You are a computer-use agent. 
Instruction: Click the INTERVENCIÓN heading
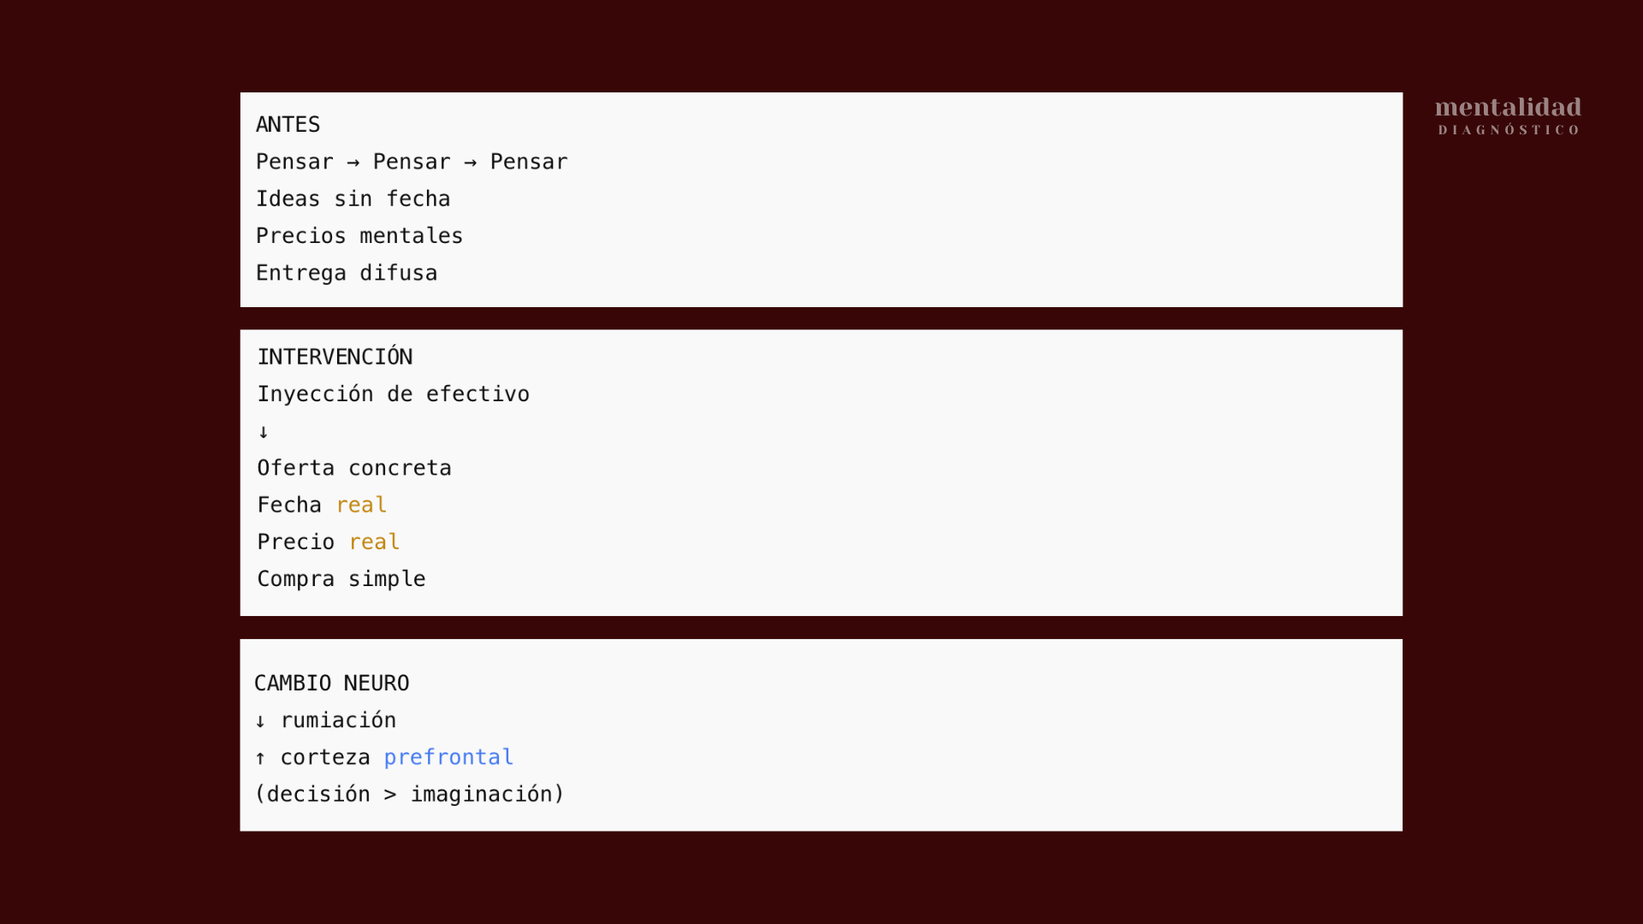pyautogui.click(x=335, y=357)
